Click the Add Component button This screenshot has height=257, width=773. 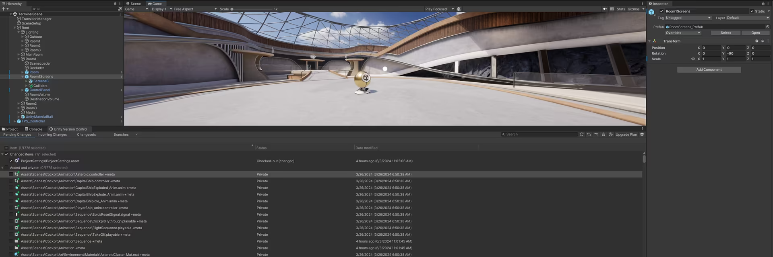pyautogui.click(x=709, y=69)
